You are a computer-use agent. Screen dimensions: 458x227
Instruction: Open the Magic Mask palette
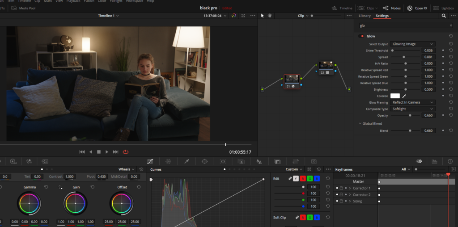coord(241,161)
